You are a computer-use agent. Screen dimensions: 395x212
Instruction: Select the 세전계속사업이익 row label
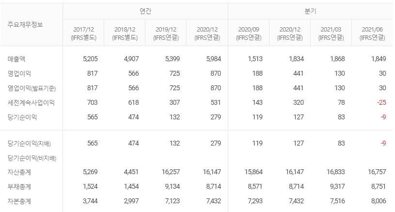pos(31,103)
